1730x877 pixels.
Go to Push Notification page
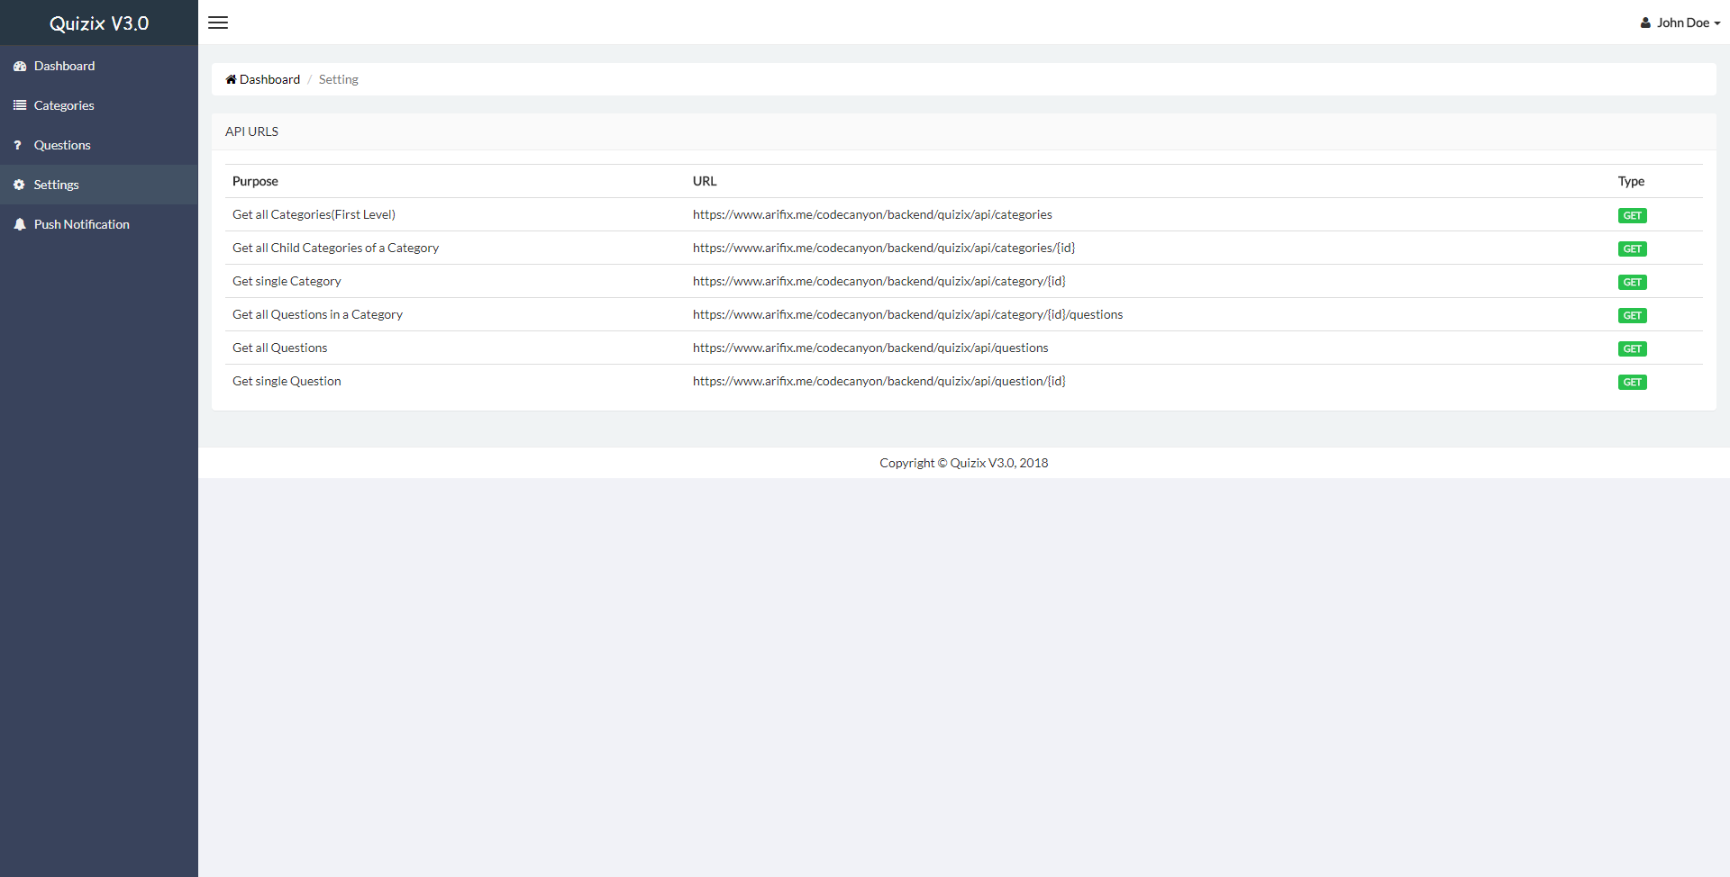click(x=81, y=224)
